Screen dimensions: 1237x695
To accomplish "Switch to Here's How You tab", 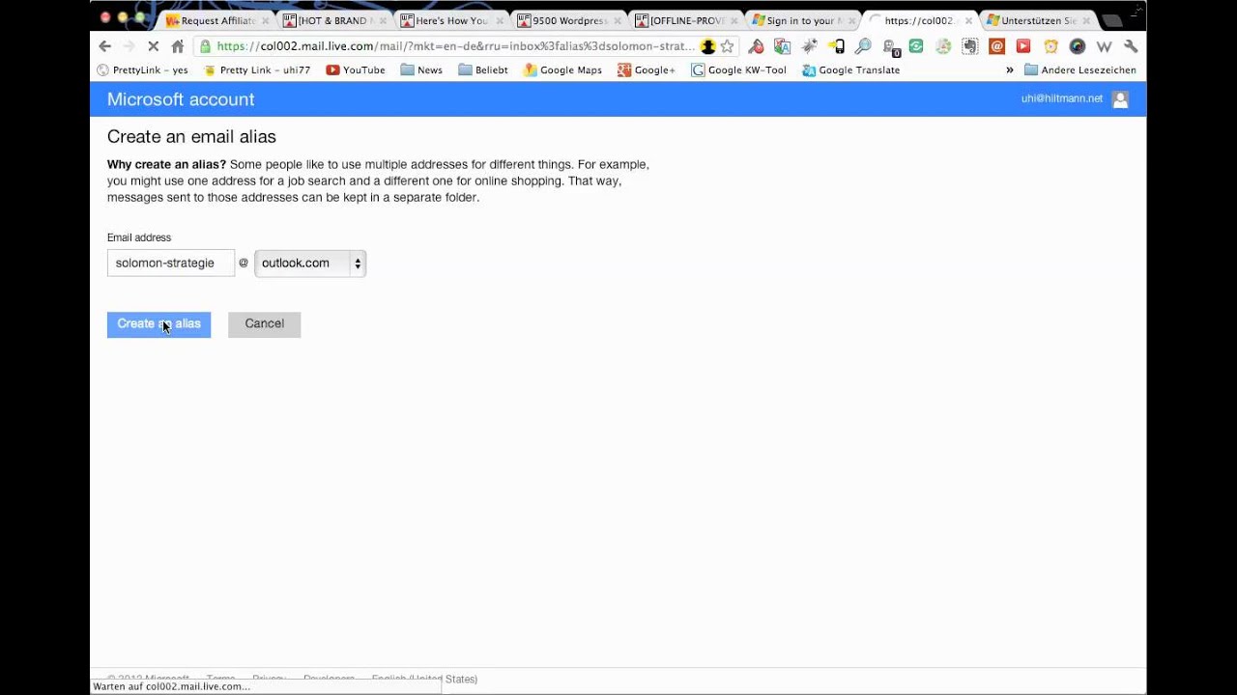I will 449,20.
